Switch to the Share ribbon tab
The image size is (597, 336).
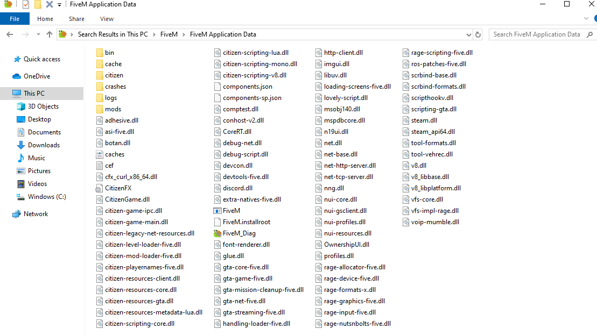76,19
